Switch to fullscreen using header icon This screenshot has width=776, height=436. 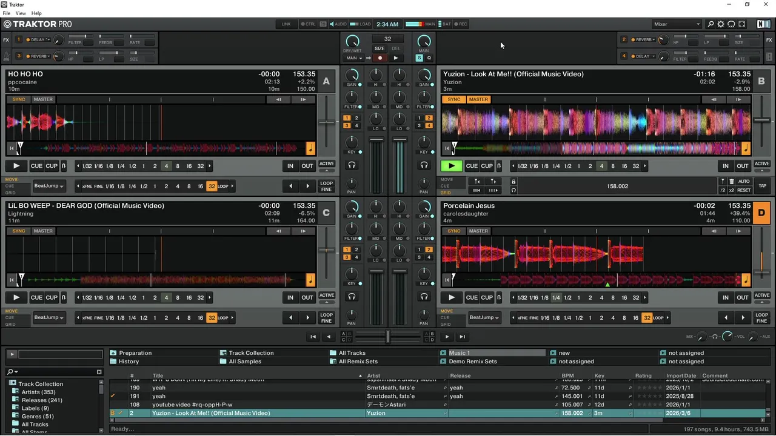click(741, 24)
